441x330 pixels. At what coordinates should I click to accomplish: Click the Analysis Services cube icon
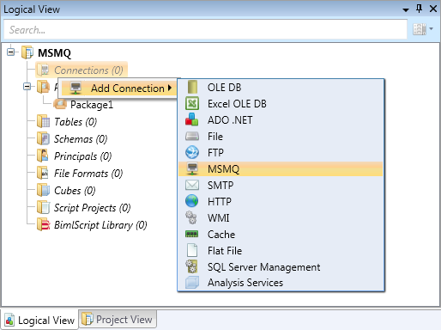click(192, 283)
